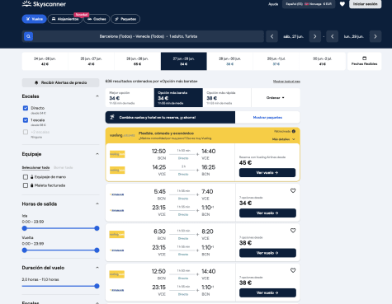Click Recibir Alertas de precio button

pyautogui.click(x=60, y=82)
